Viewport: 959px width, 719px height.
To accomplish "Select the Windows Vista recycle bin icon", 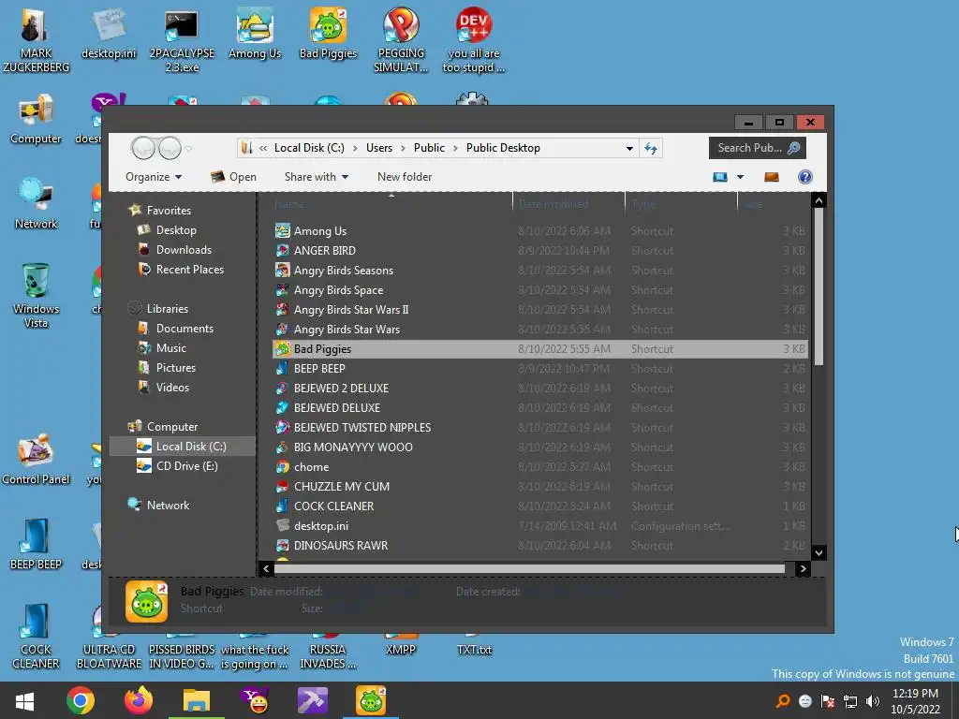I will click(x=36, y=295).
